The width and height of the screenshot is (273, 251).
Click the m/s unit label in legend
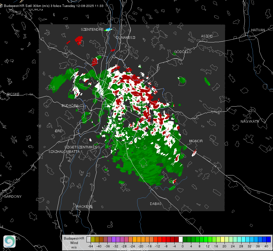coord(74,247)
